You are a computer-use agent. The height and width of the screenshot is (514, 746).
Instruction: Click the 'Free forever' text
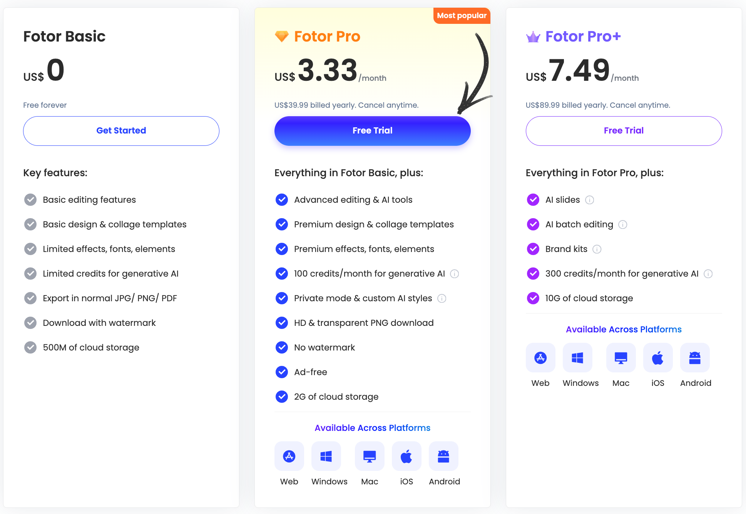pos(45,105)
